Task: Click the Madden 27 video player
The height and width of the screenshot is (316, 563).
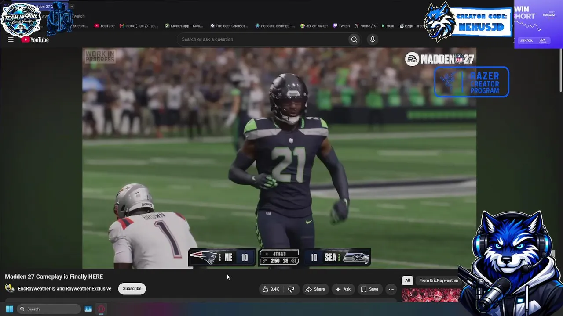Action: (279, 158)
